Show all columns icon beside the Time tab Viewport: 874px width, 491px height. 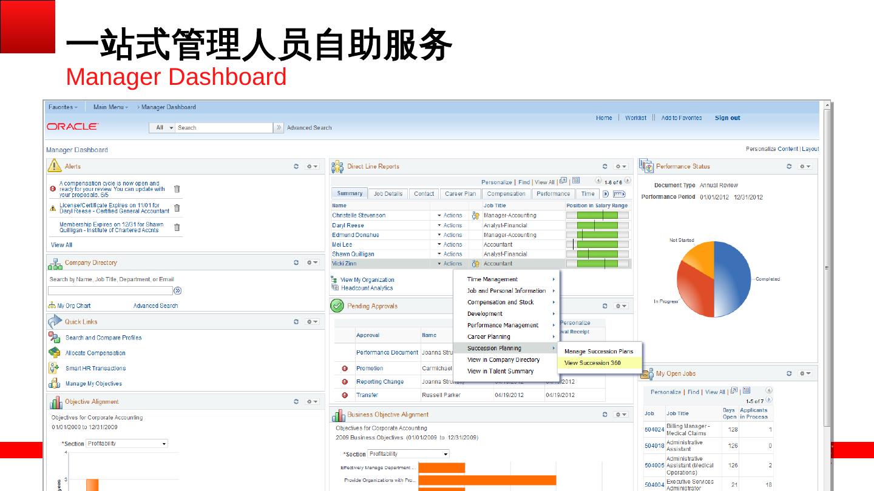[x=619, y=194]
